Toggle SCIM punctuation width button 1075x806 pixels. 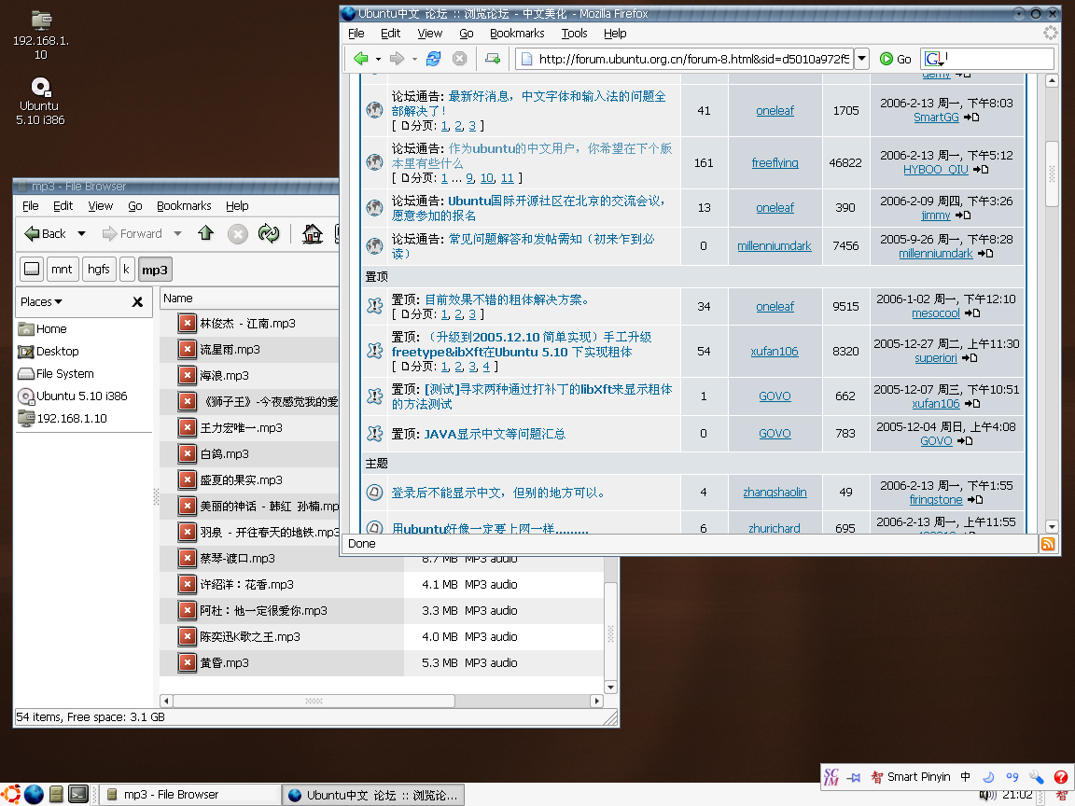(x=1012, y=776)
